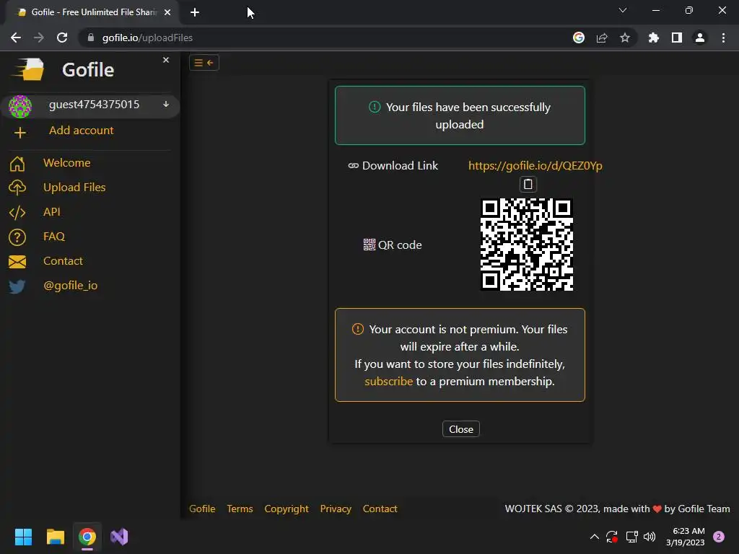Open the gofile.io/d/QEZ0Yp download link
The height and width of the screenshot is (554, 739).
[535, 165]
